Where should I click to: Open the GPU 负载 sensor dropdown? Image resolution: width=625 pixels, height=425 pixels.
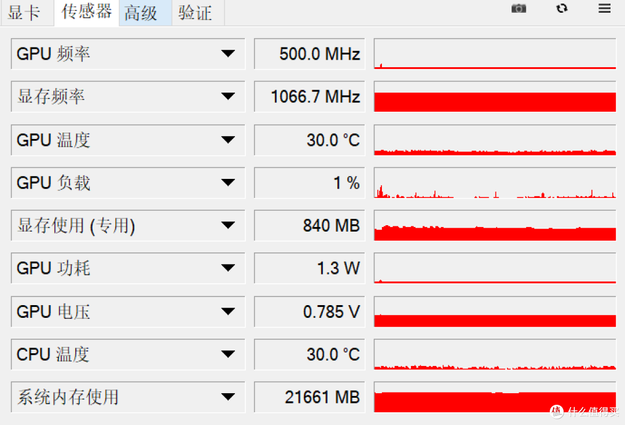point(128,182)
